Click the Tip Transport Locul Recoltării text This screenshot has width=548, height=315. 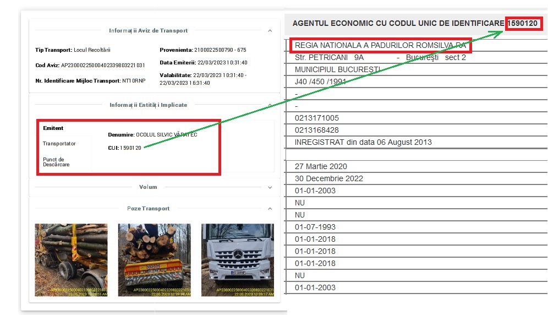coord(73,50)
